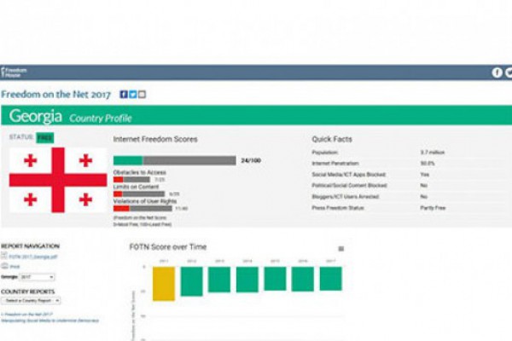The image size is (512, 341).
Task: Click the Internet Penetration label
Action: pyautogui.click(x=335, y=163)
